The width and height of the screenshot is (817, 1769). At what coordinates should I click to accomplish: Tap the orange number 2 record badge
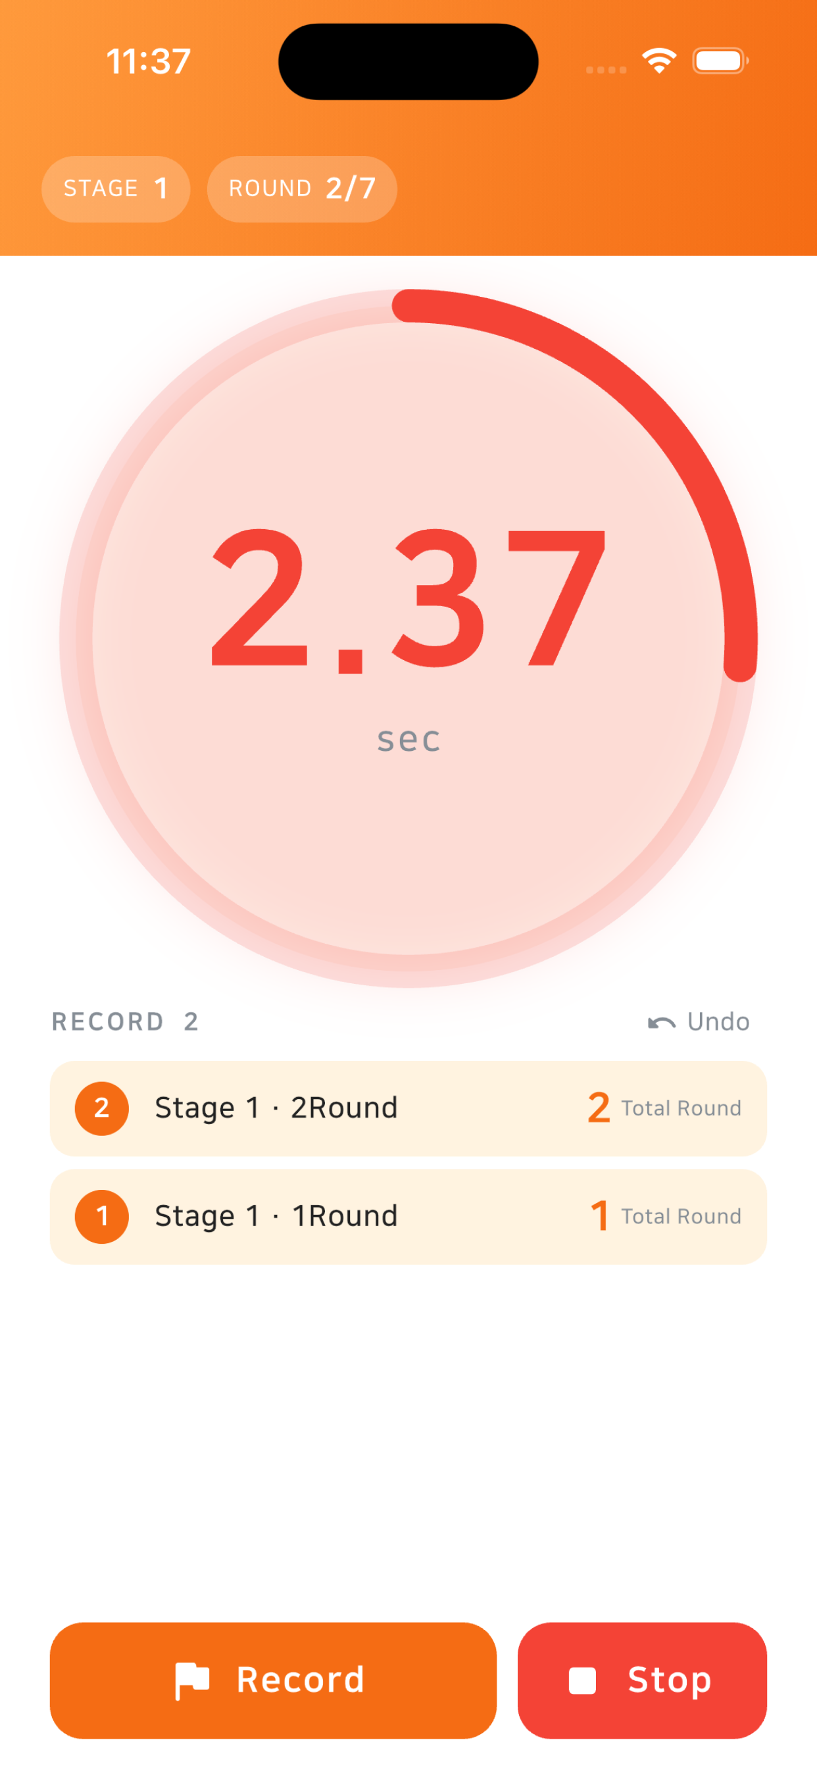pos(101,1108)
